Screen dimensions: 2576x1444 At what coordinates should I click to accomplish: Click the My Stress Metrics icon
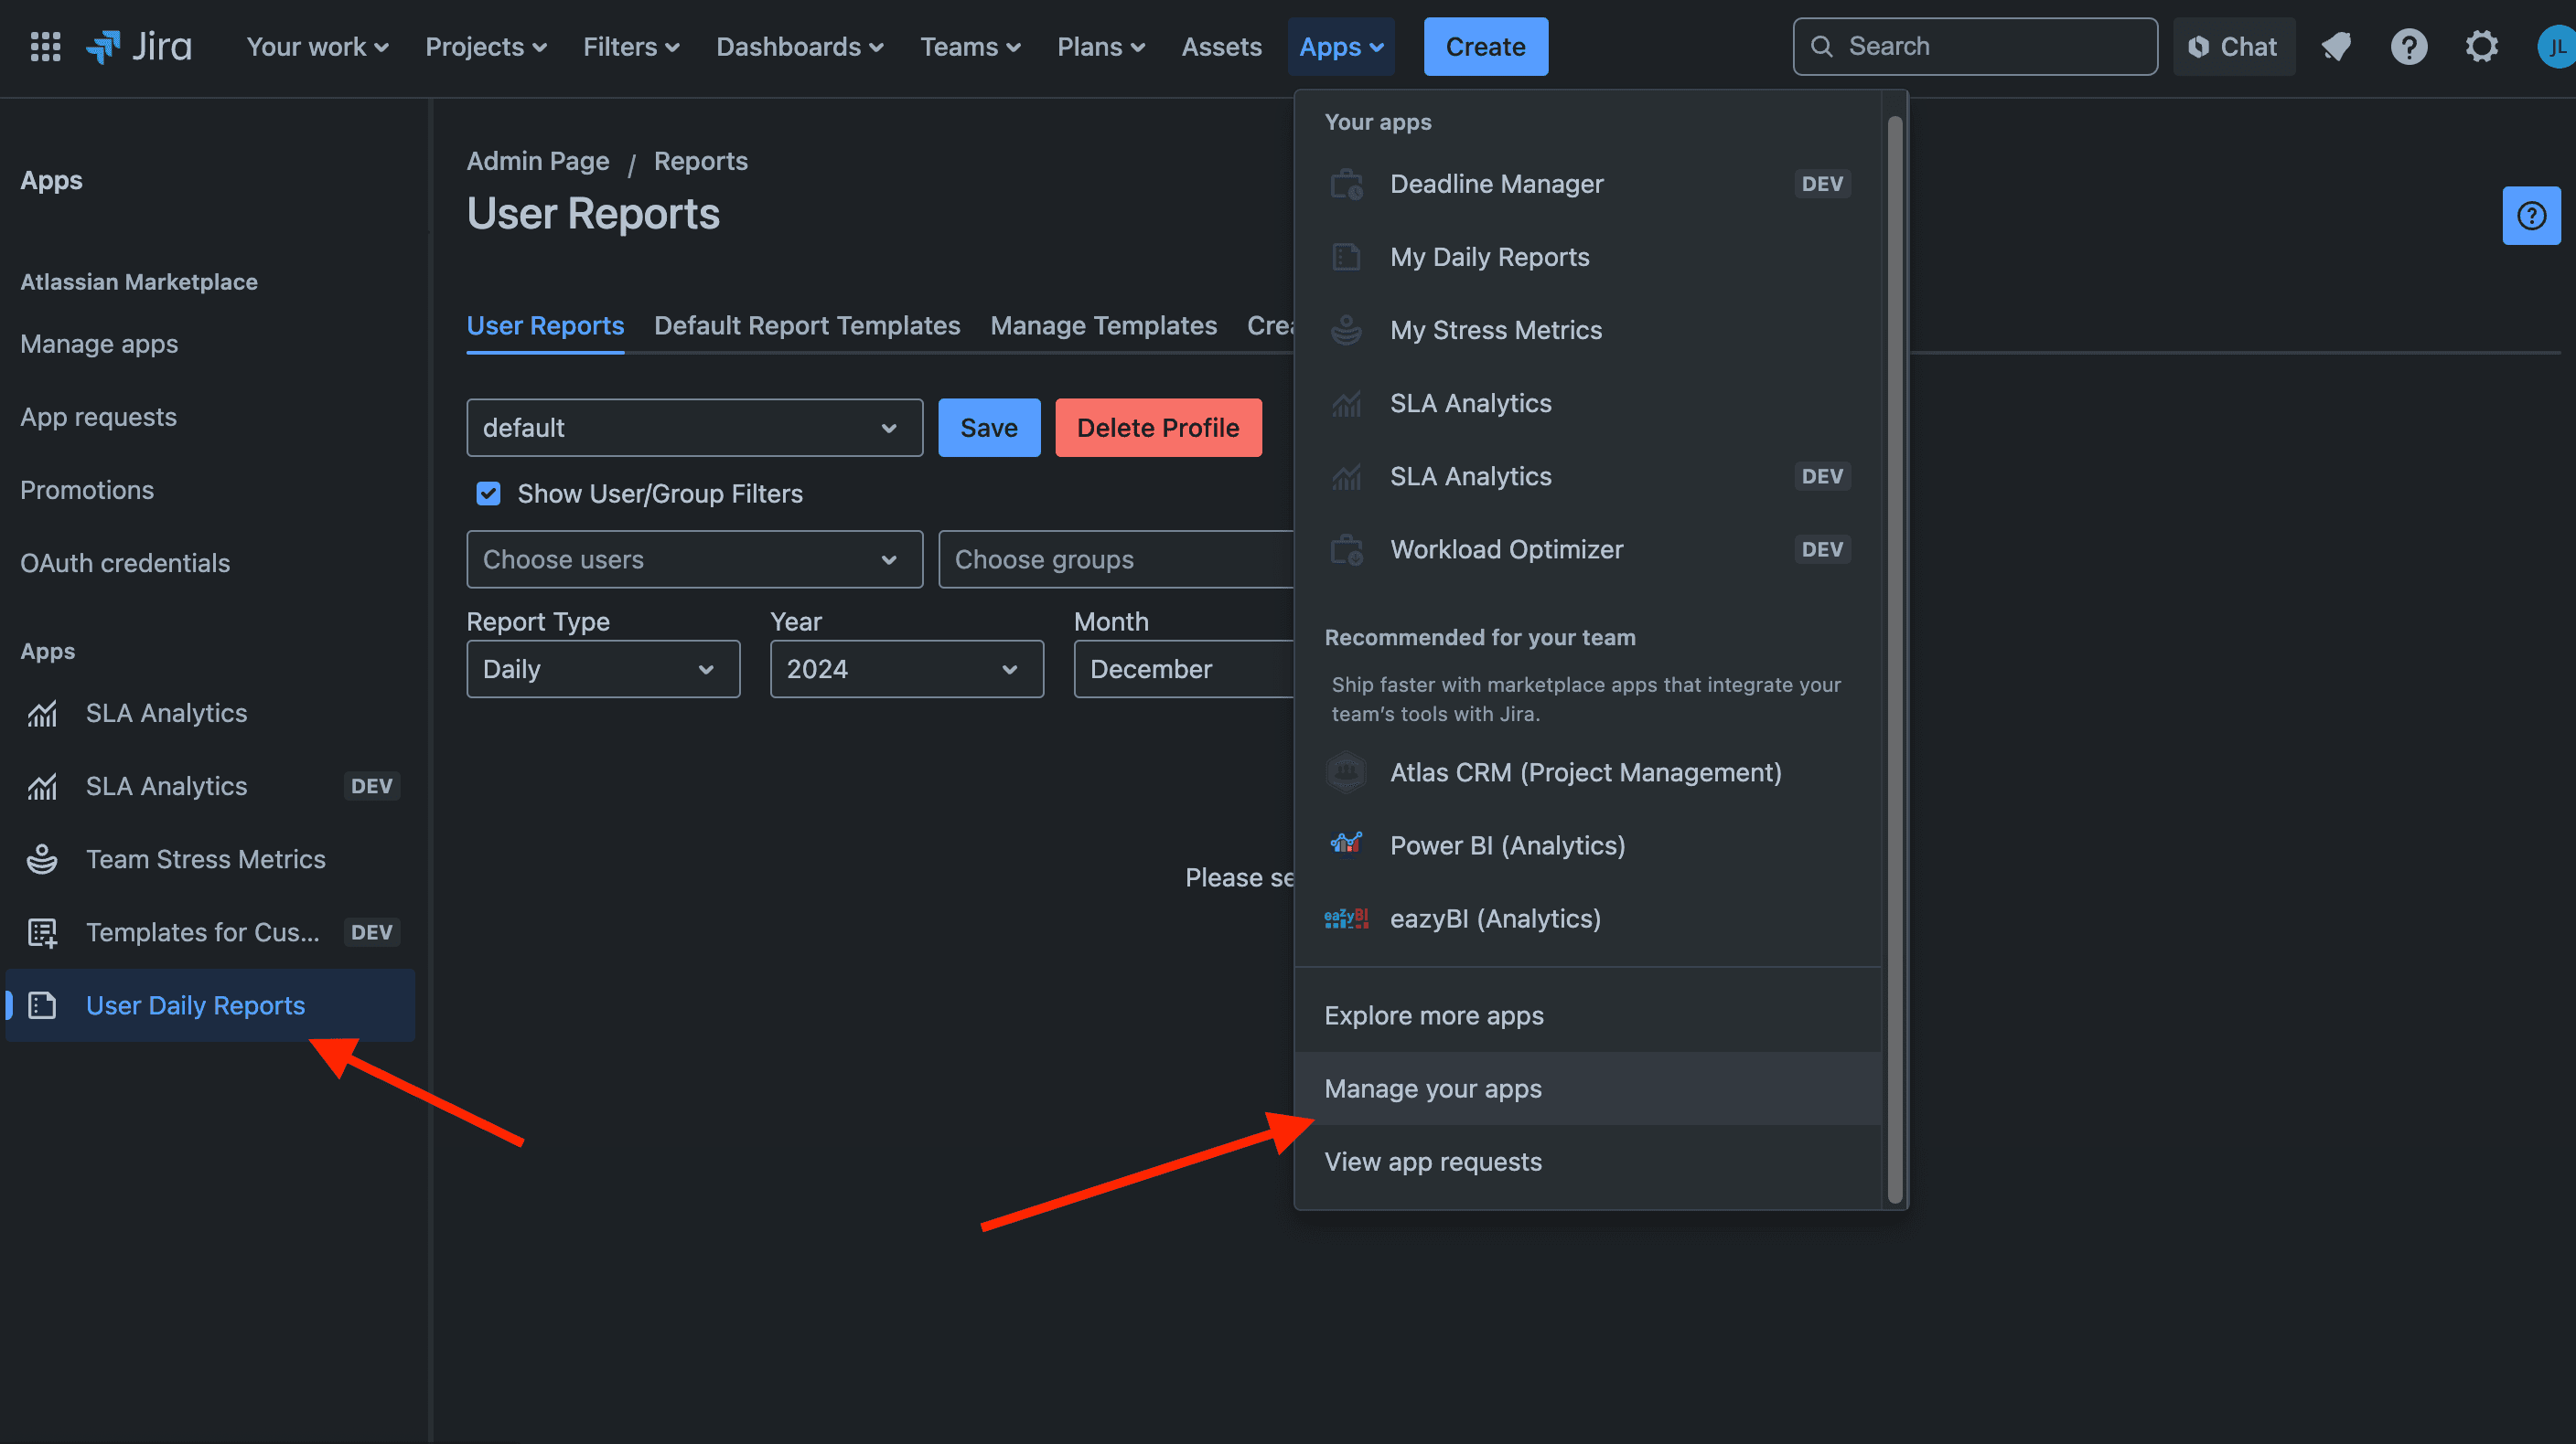pos(1346,330)
